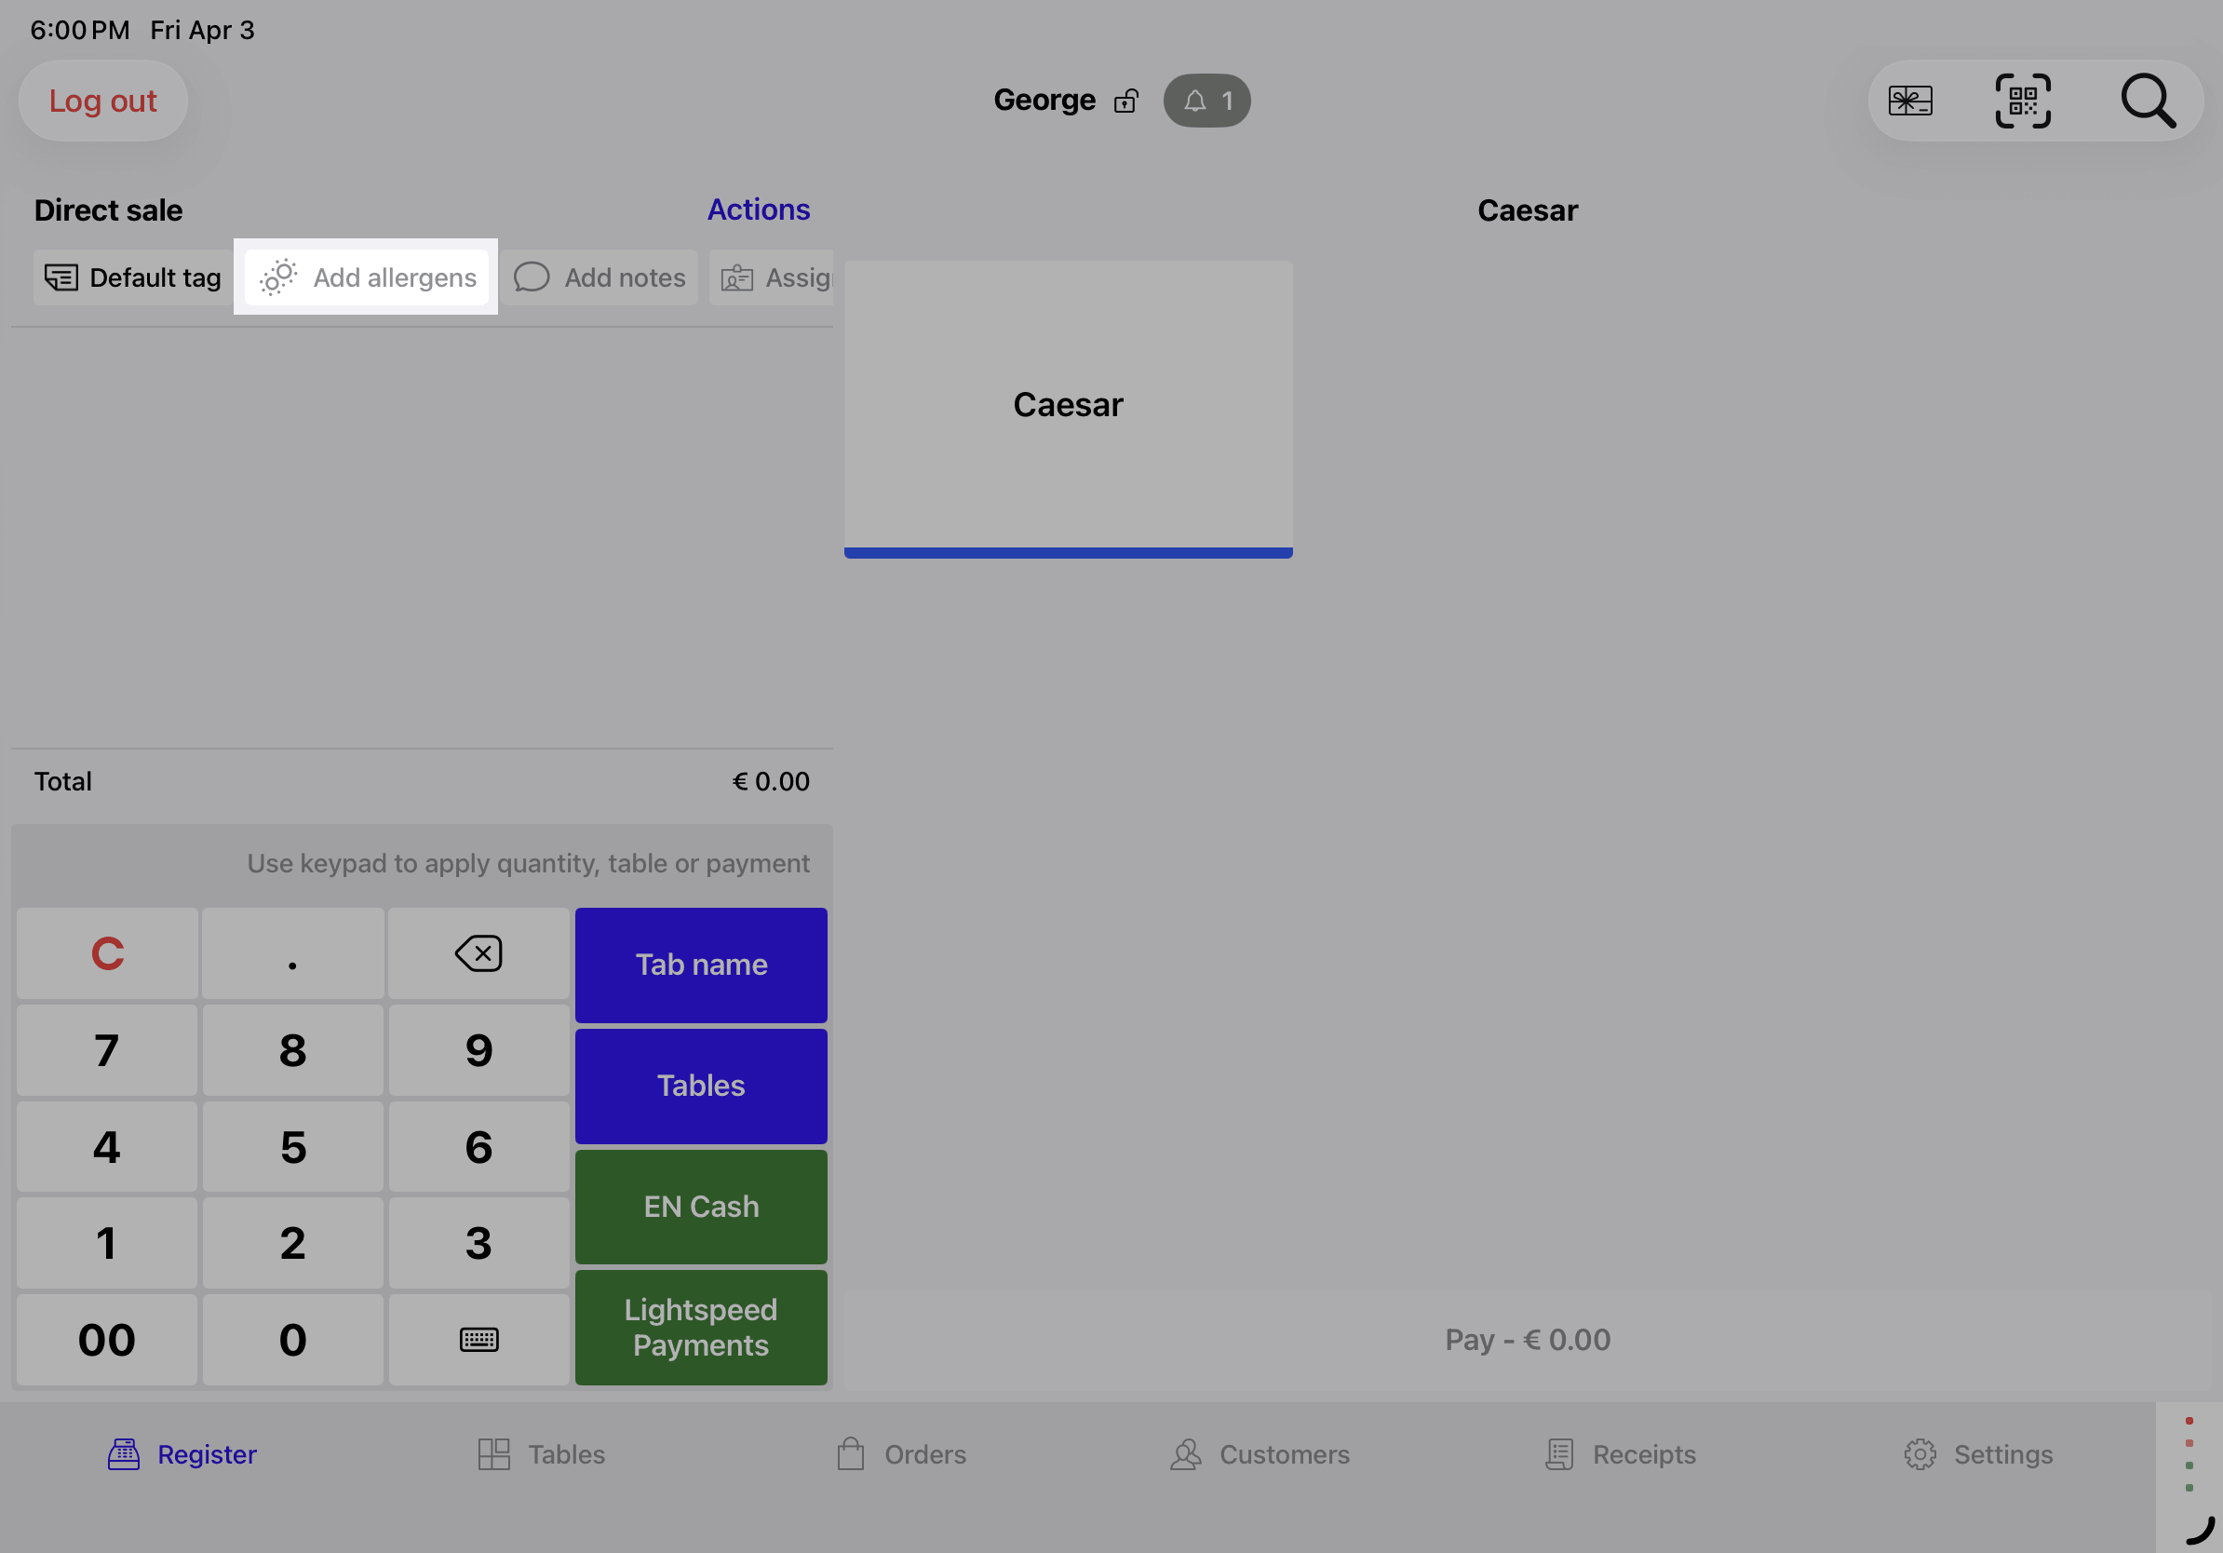Tap the QR code scanner icon
Screen dimensions: 2223x1553
point(2023,101)
